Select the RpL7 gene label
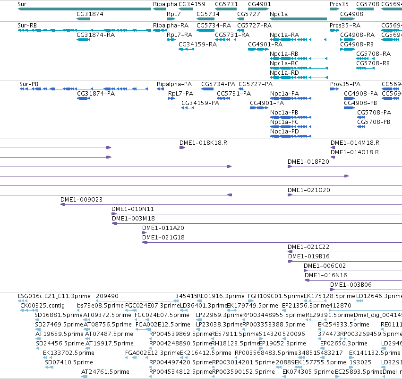The image size is (402, 379). 173,14
